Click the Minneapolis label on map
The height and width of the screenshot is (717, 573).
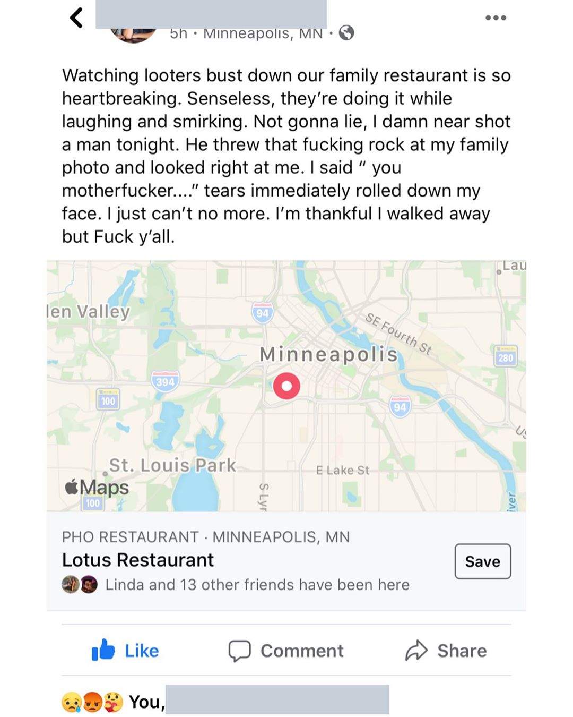tap(329, 354)
